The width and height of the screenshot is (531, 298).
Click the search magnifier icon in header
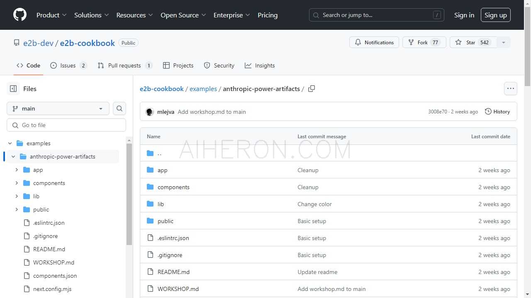tap(317, 15)
